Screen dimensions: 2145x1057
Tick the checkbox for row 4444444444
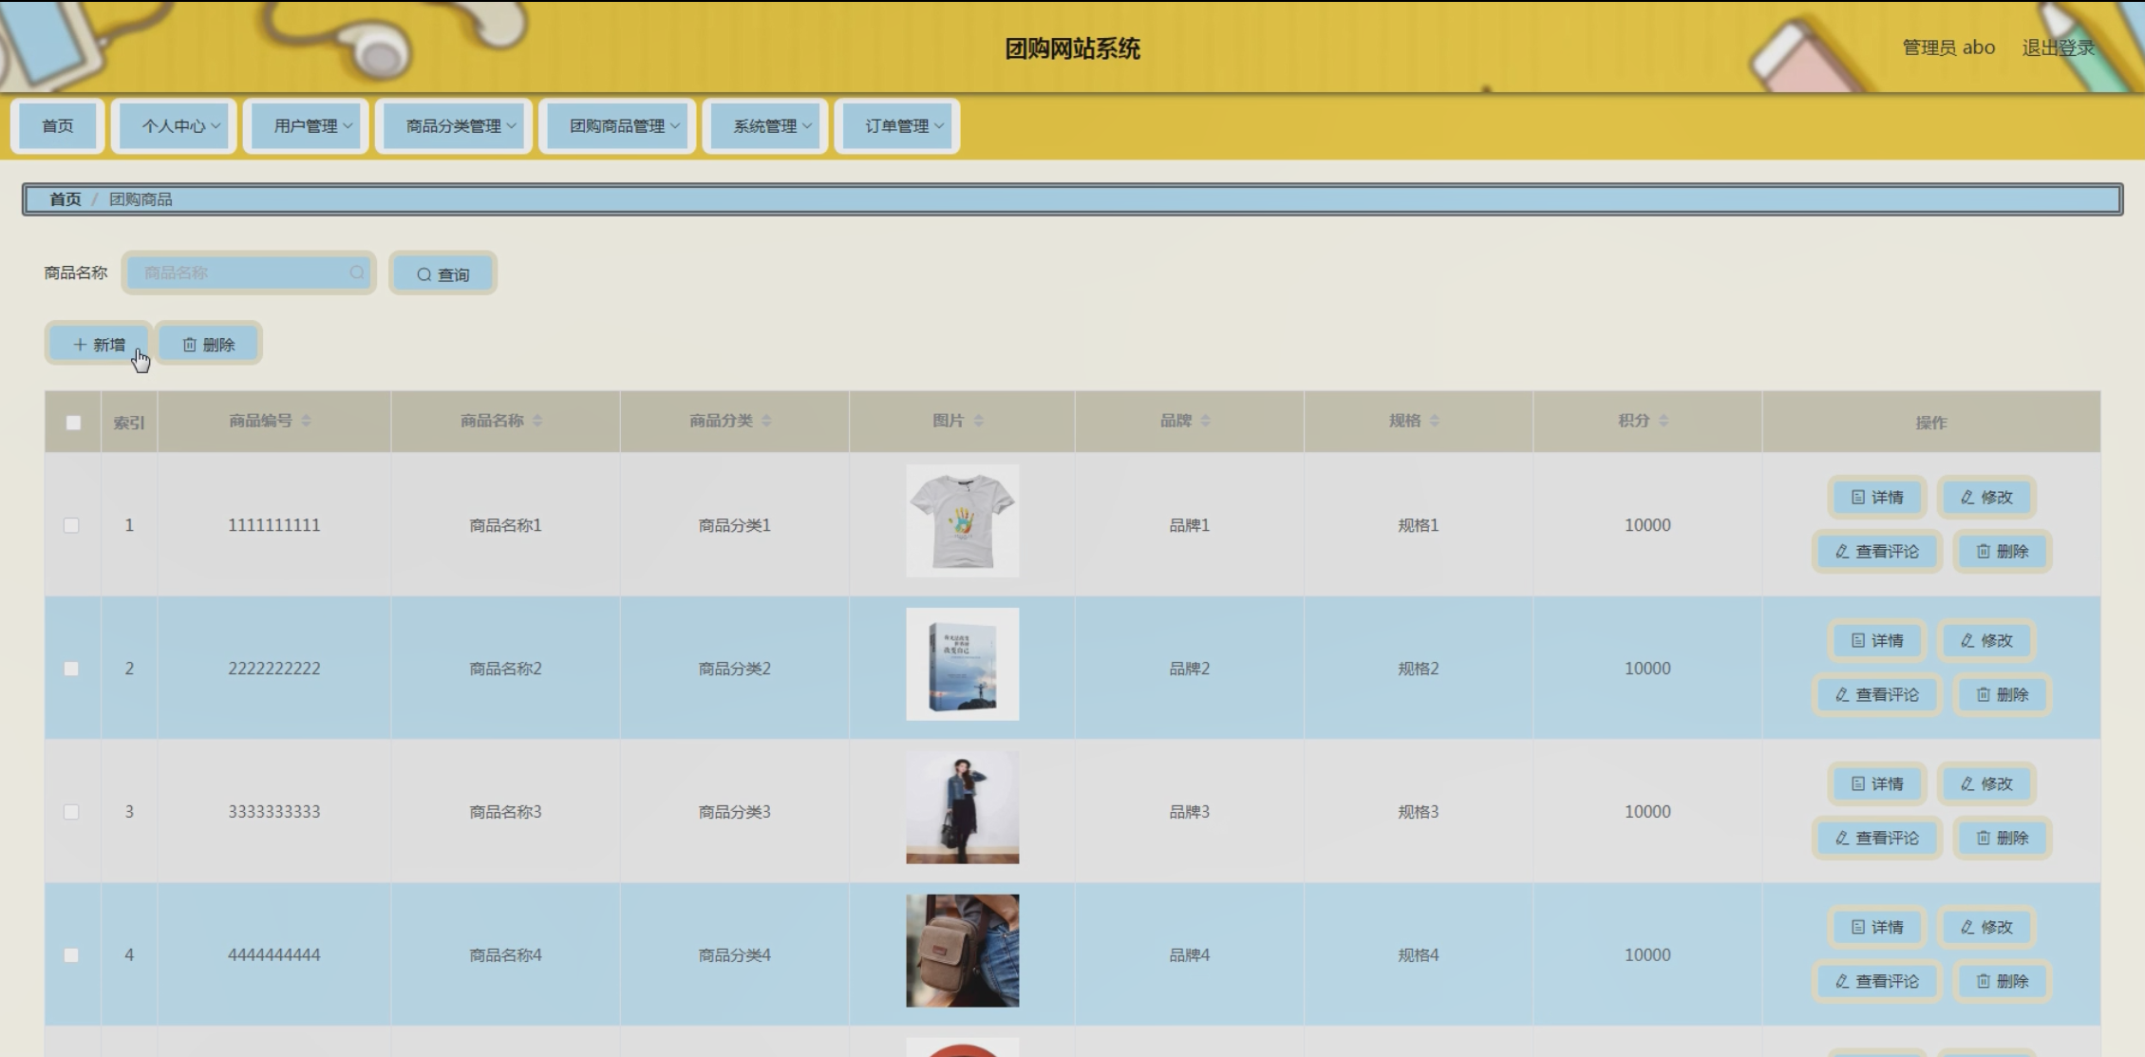point(71,955)
